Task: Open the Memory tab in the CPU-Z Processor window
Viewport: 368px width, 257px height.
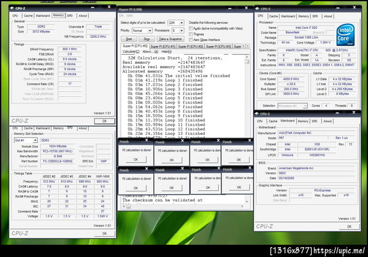Action: click(x=304, y=17)
